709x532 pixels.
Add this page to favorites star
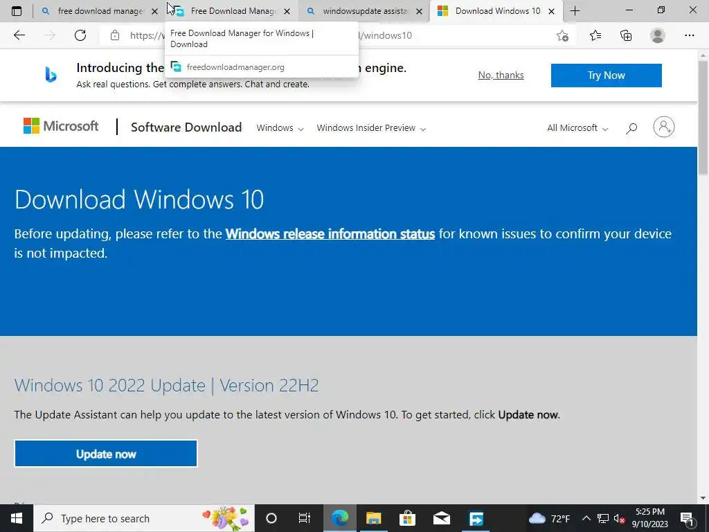point(562,35)
